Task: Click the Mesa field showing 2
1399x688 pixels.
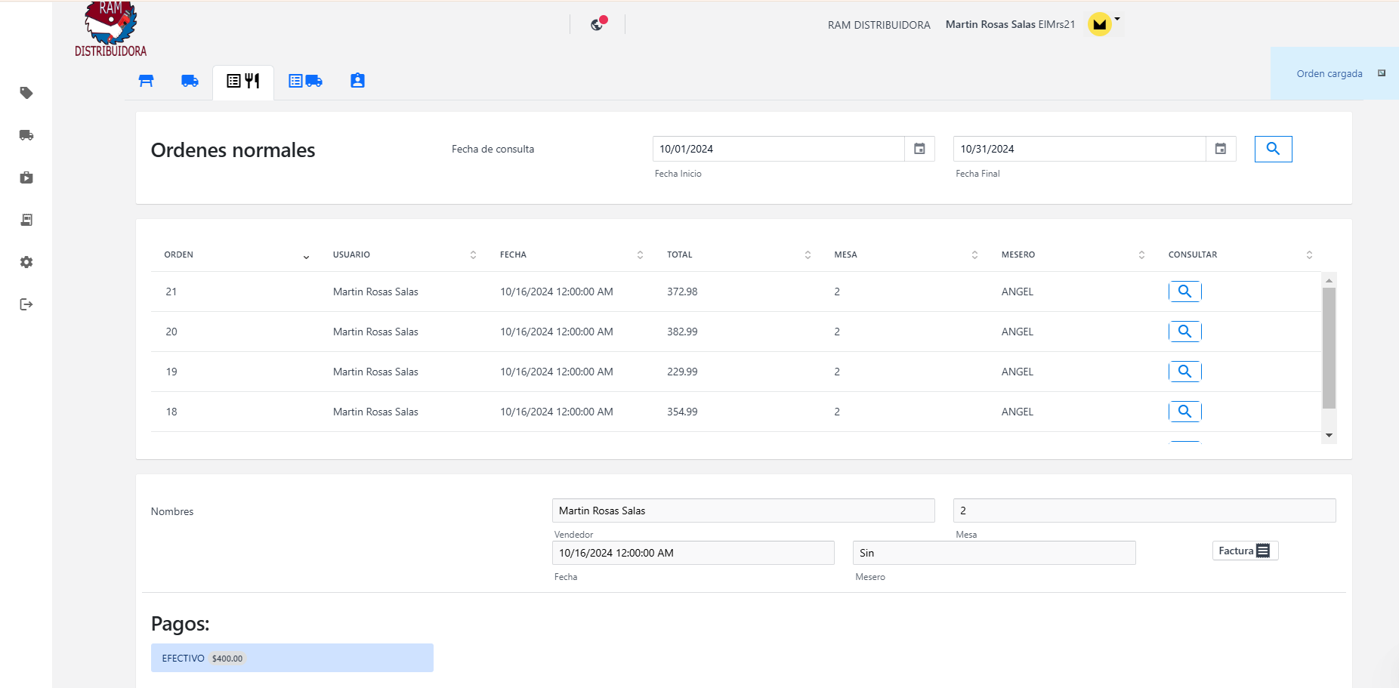Action: click(1144, 511)
